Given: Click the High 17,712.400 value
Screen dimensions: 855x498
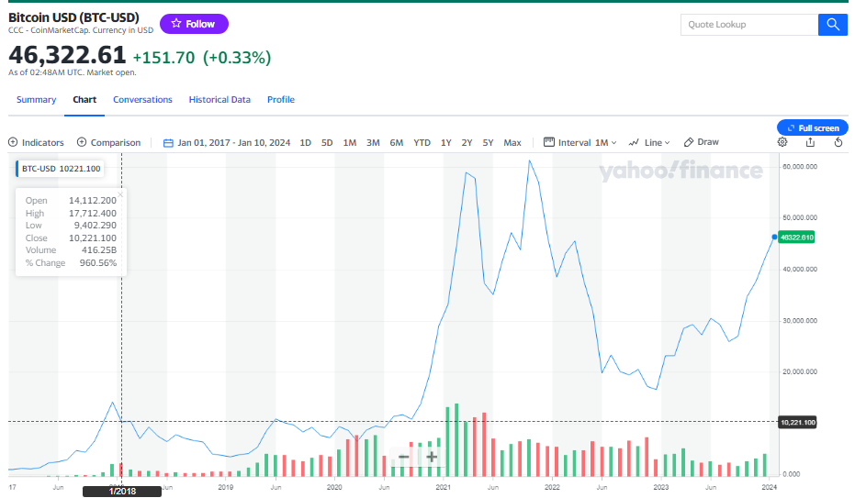Looking at the screenshot, I should click(93, 214).
